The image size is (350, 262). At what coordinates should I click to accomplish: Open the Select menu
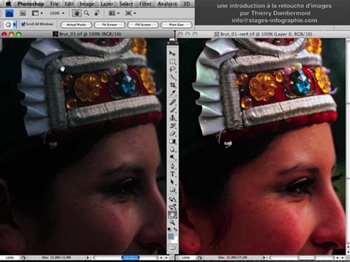coord(126,4)
